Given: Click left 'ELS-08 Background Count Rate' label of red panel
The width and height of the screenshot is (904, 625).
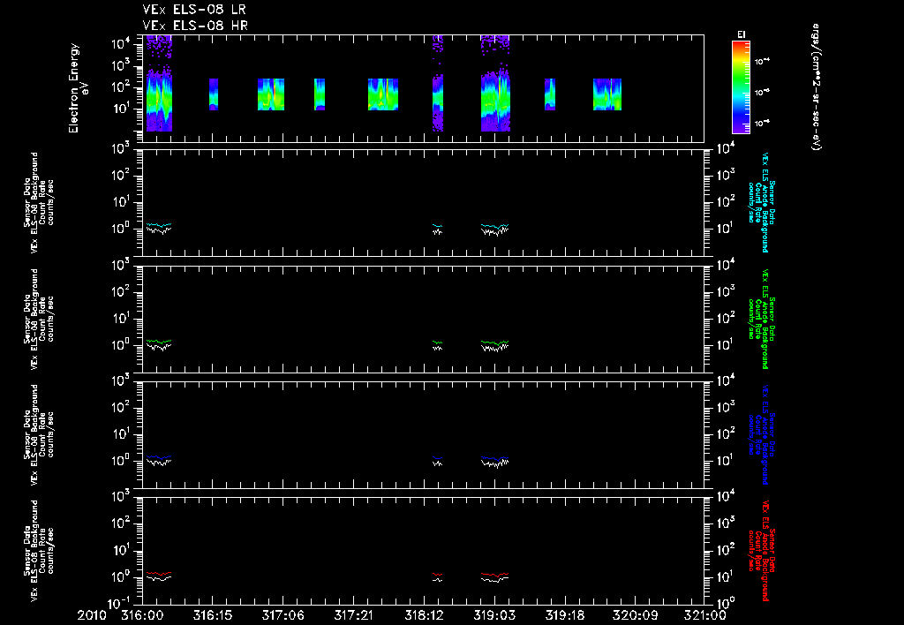Looking at the screenshot, I should click(x=39, y=551).
